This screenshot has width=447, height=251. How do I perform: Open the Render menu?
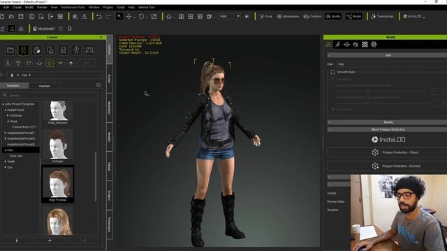(x=42, y=7)
